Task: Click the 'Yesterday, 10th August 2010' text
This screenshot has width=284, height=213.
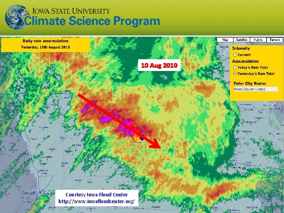Action: 45,47
